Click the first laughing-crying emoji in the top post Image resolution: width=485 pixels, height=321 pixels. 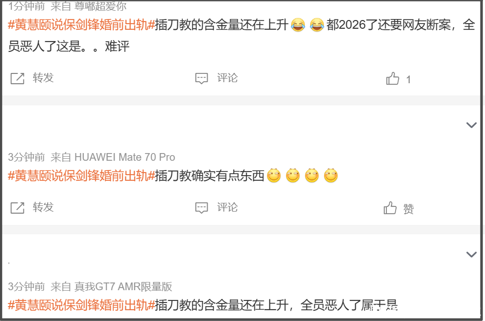click(298, 25)
